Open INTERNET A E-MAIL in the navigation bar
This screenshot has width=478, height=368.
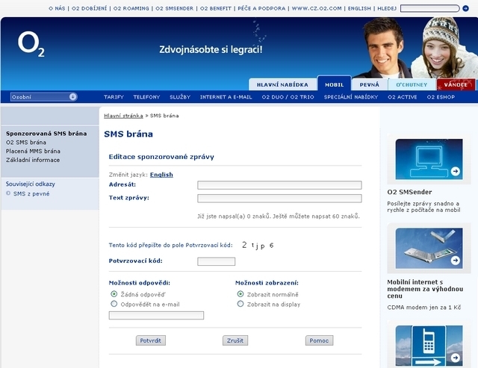coord(226,97)
